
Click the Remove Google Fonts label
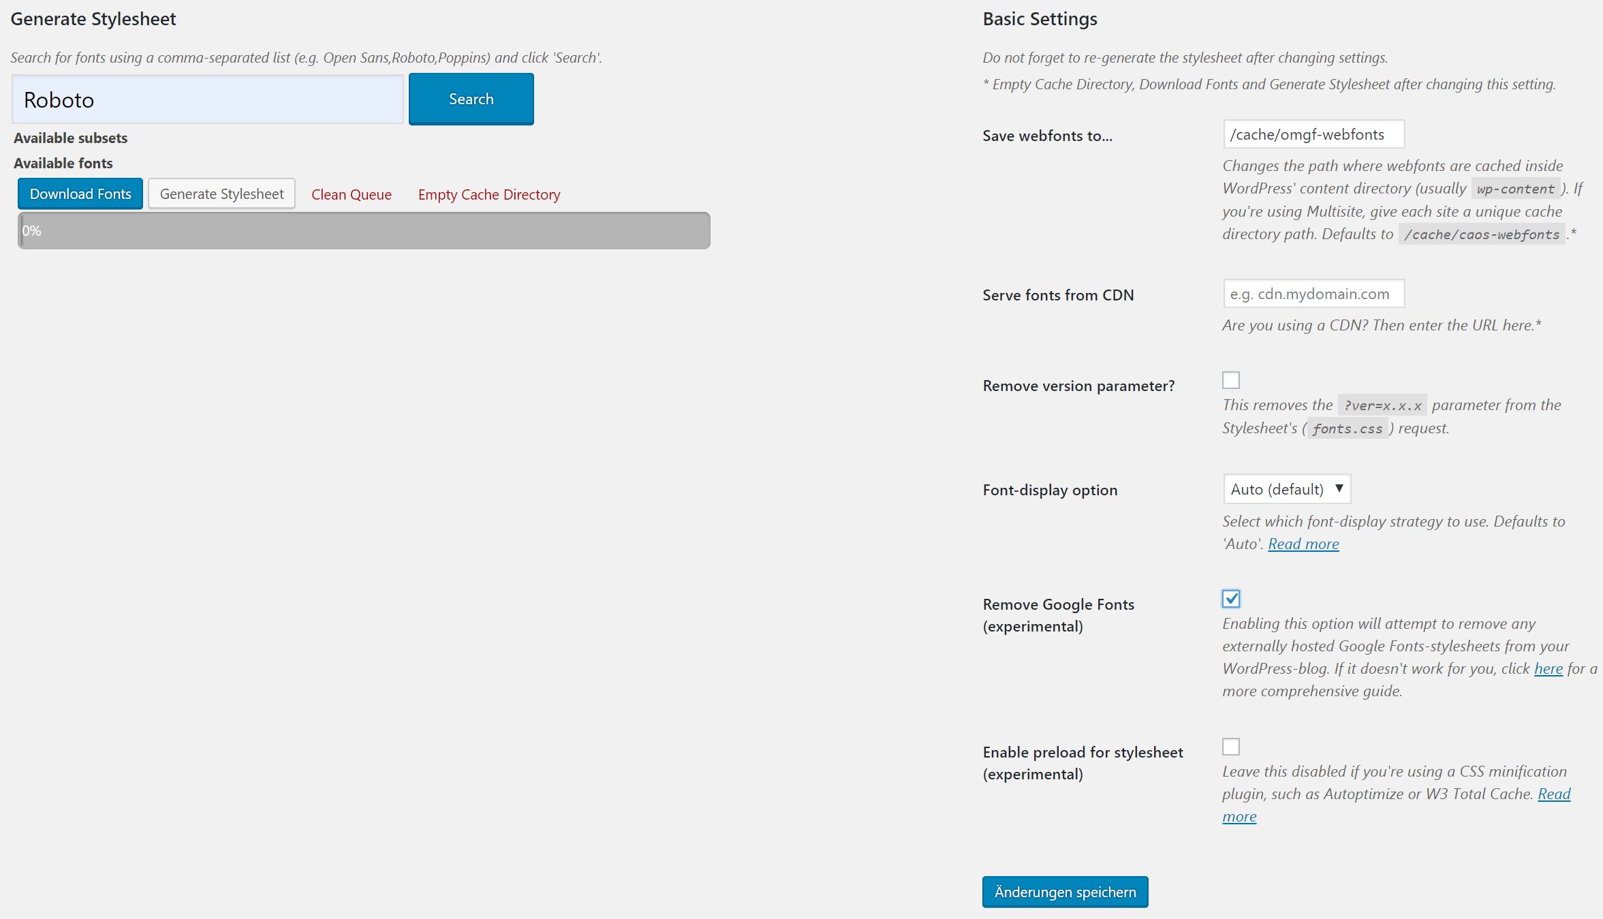pyautogui.click(x=1057, y=605)
